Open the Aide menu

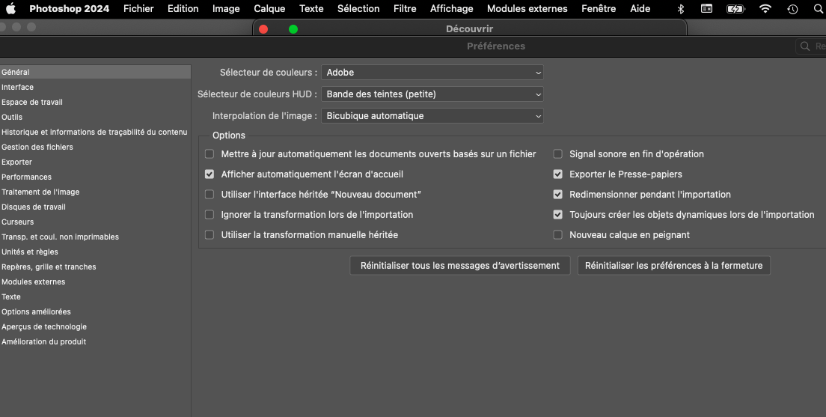click(x=640, y=8)
